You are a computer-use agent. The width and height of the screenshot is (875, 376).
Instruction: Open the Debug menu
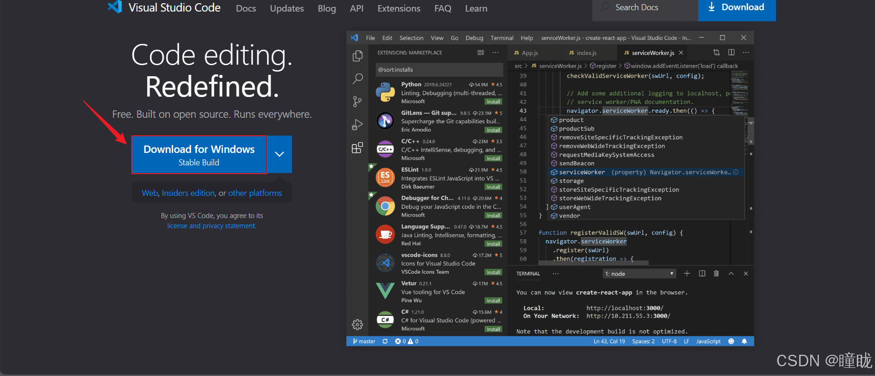click(x=474, y=38)
